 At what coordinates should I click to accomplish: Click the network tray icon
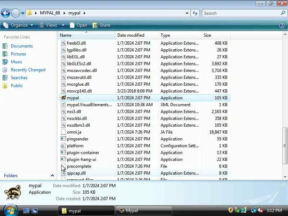coord(254,210)
